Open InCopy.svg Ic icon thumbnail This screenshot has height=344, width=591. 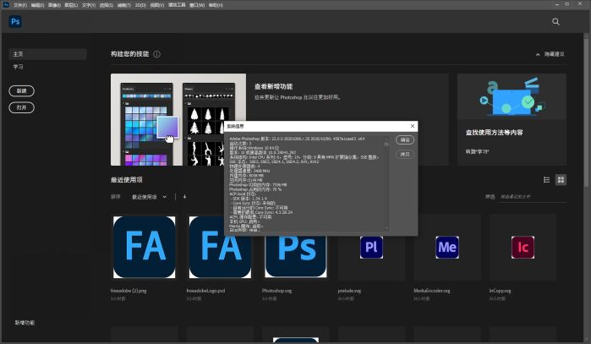[523, 247]
